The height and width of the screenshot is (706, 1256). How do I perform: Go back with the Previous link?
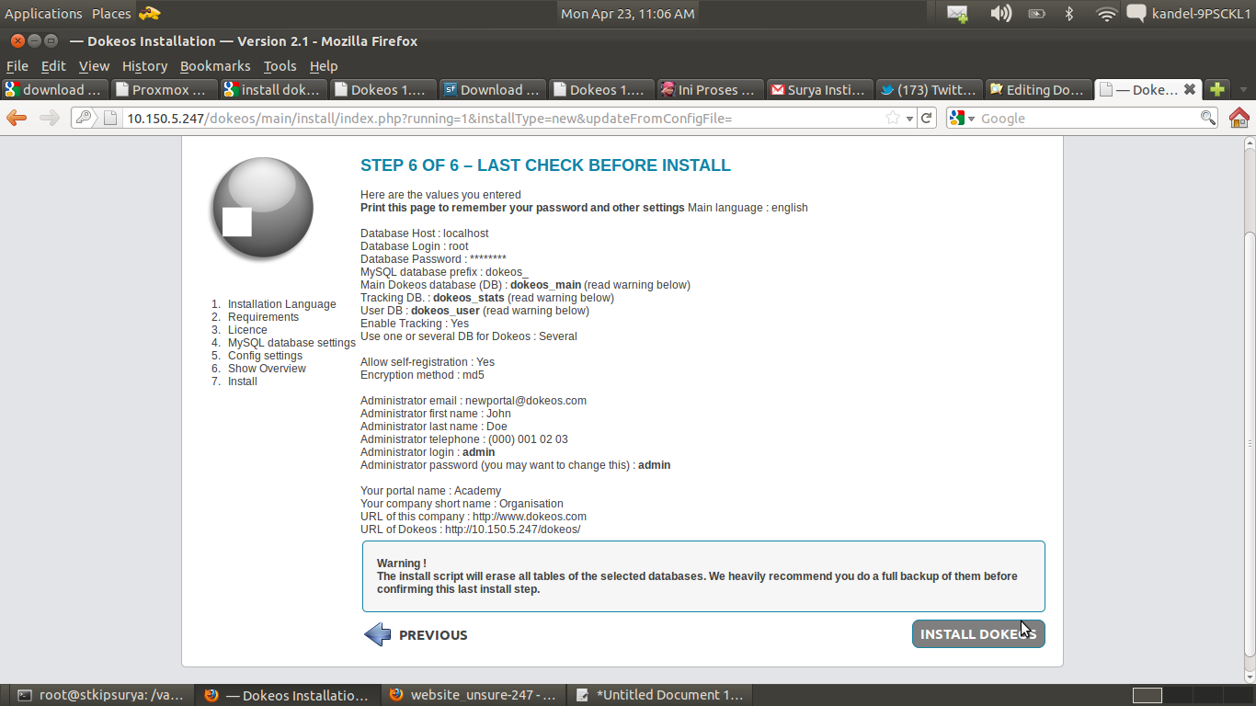tap(417, 635)
